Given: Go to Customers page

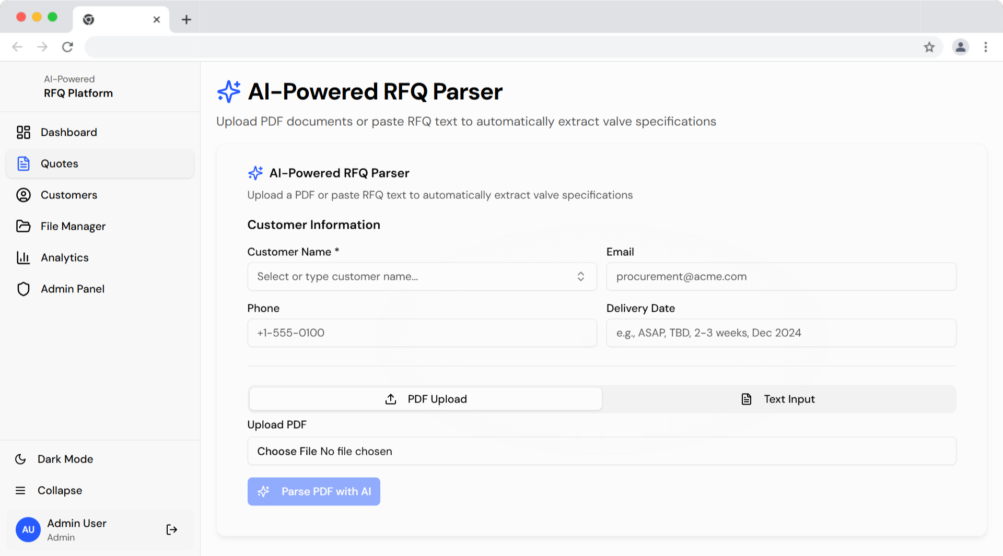Looking at the screenshot, I should pyautogui.click(x=100, y=195).
